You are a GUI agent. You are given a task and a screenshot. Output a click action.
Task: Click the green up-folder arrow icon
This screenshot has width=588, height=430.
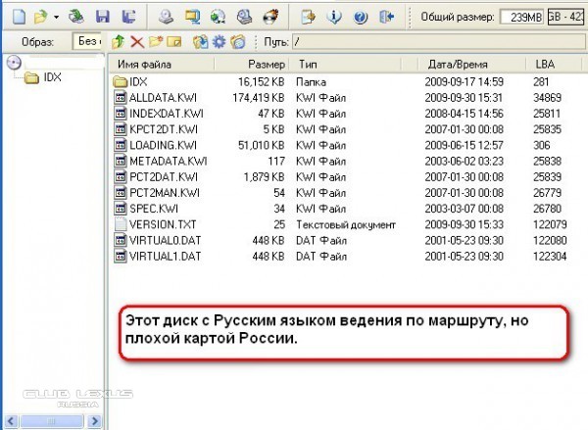[119, 42]
